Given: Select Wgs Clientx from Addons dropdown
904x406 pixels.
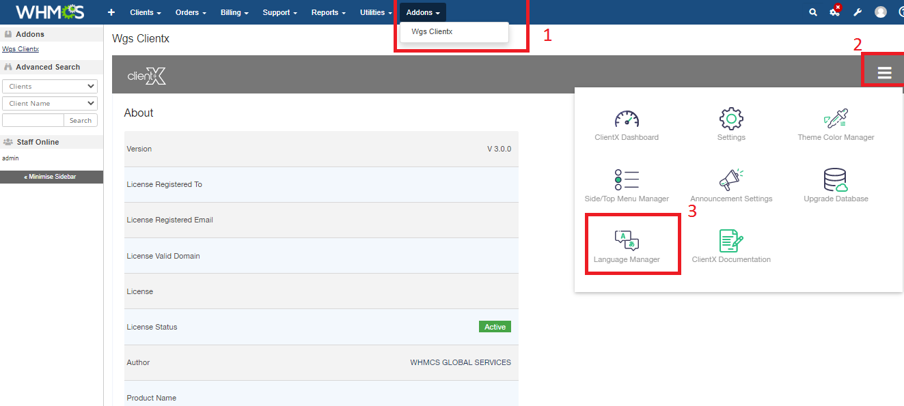Looking at the screenshot, I should pyautogui.click(x=432, y=31).
